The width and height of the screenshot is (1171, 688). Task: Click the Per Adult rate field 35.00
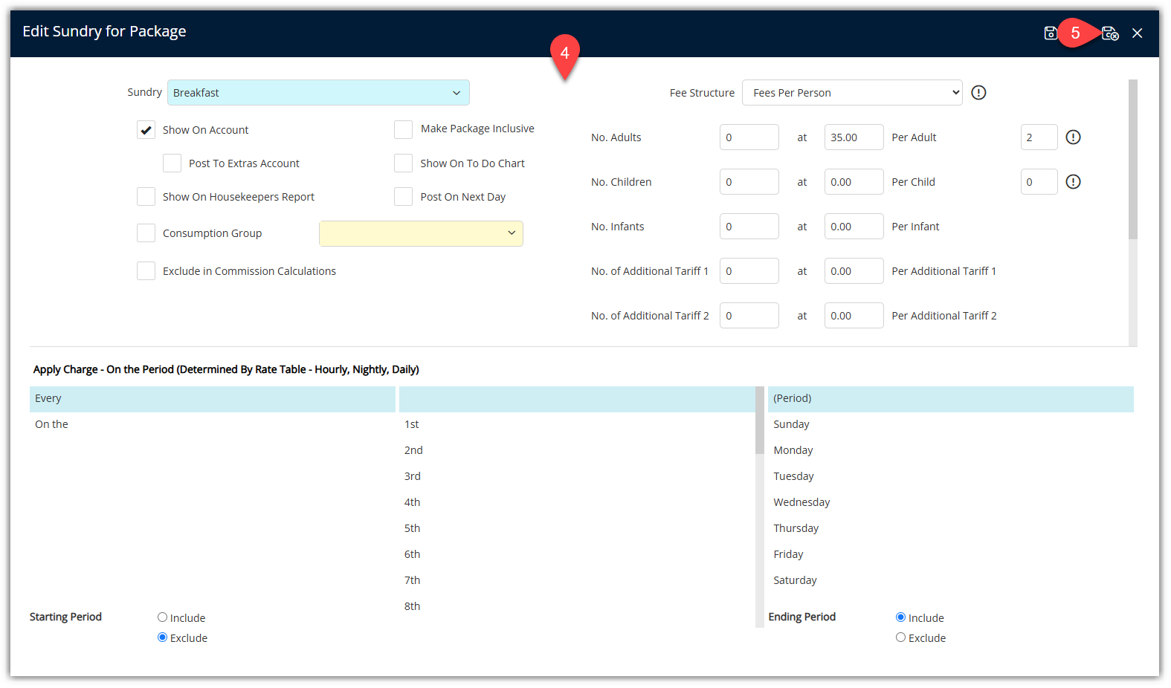click(854, 137)
